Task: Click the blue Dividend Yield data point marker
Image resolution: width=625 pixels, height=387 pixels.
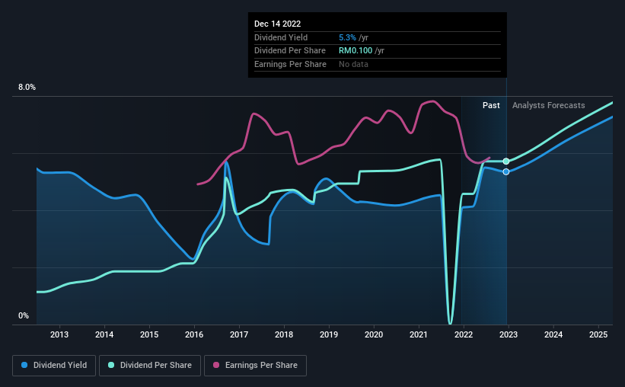Action: click(x=505, y=171)
